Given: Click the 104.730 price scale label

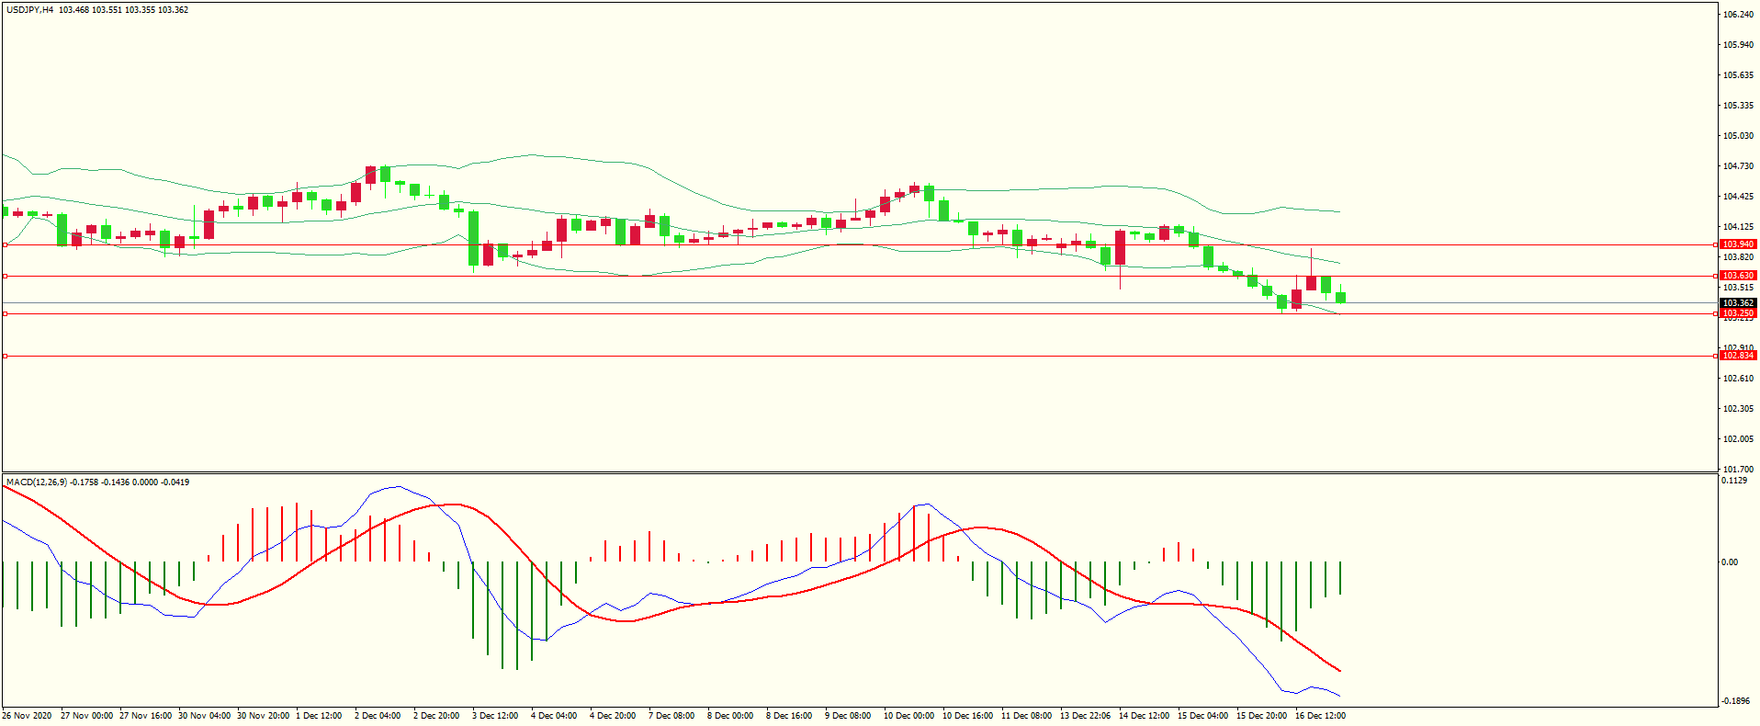Looking at the screenshot, I should [x=1739, y=166].
